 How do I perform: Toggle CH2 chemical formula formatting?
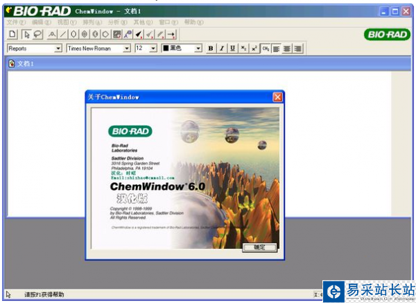tap(266, 49)
